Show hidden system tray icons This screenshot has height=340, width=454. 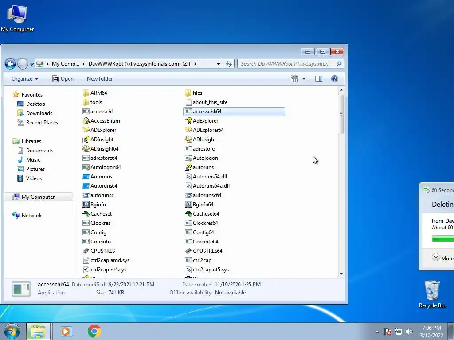377,332
